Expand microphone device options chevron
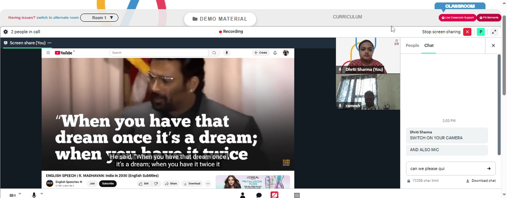This screenshot has height=198, width=507. [x=42, y=193]
